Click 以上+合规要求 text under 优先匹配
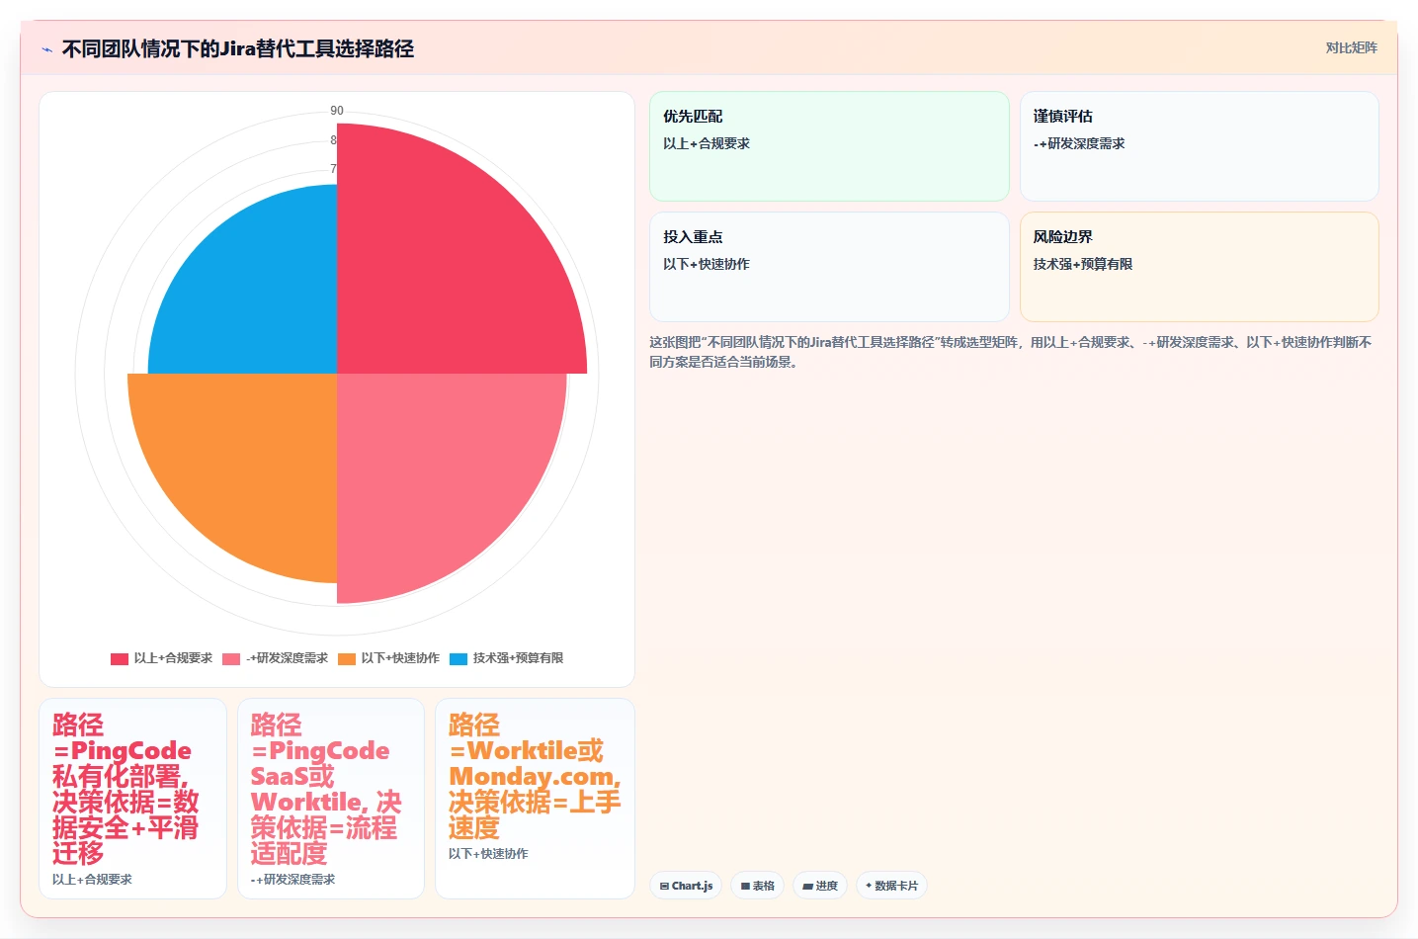This screenshot has height=939, width=1418. 707,143
